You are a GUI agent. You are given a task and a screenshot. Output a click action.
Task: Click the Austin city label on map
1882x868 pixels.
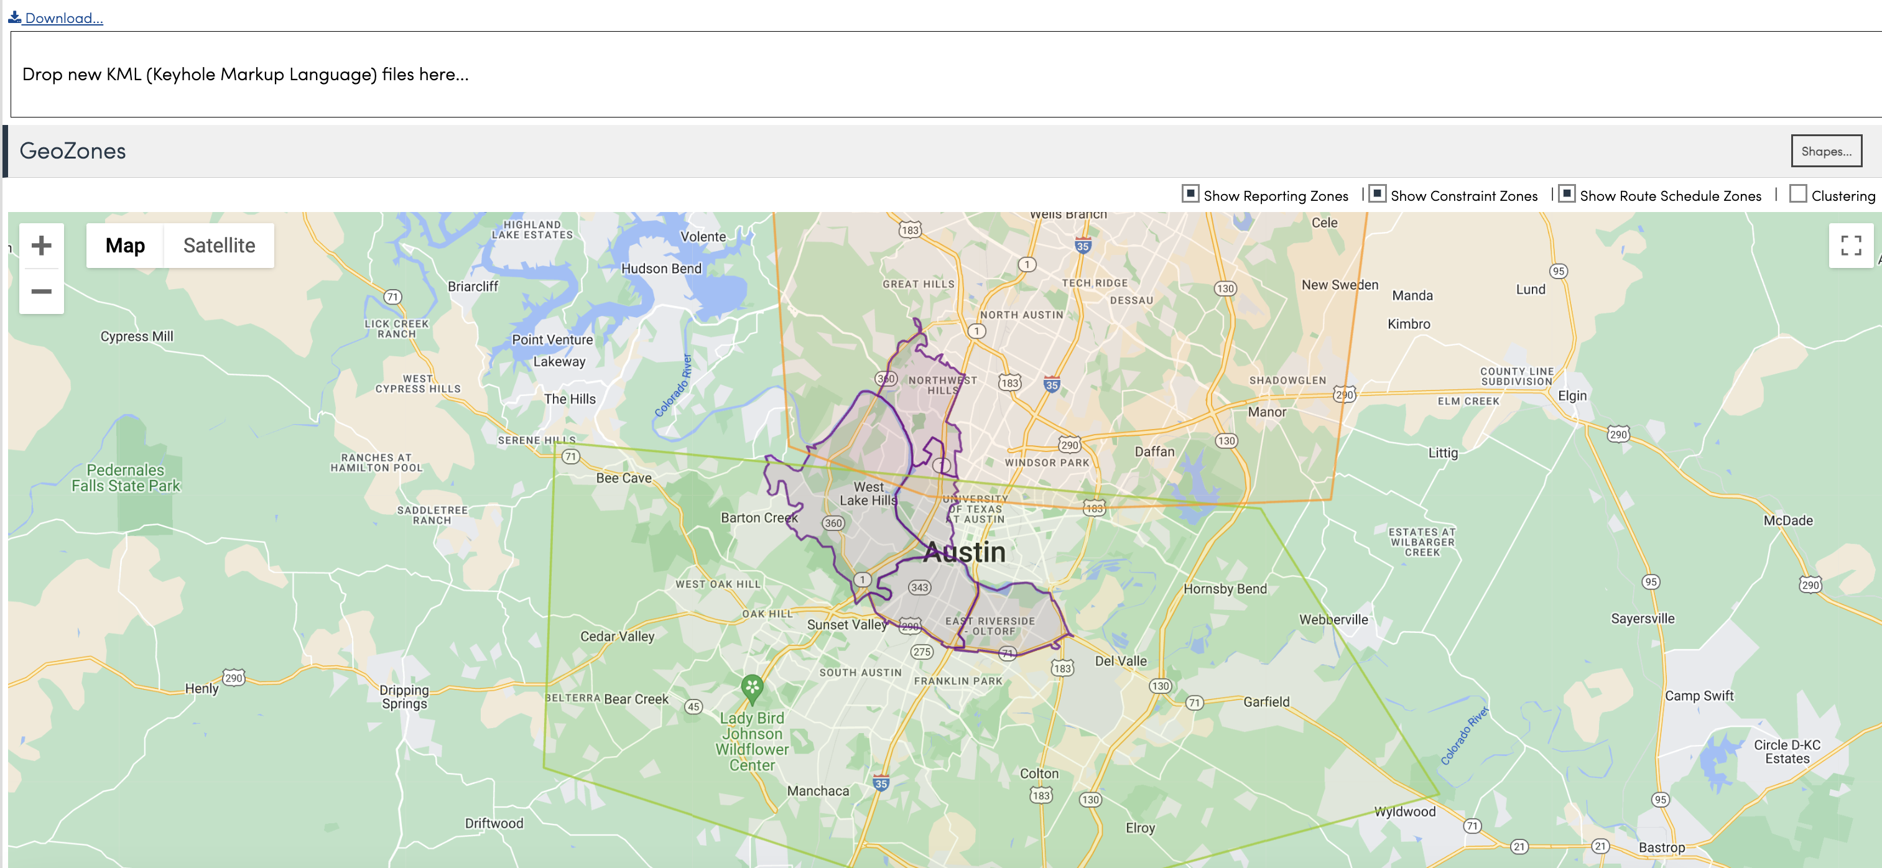coord(963,552)
